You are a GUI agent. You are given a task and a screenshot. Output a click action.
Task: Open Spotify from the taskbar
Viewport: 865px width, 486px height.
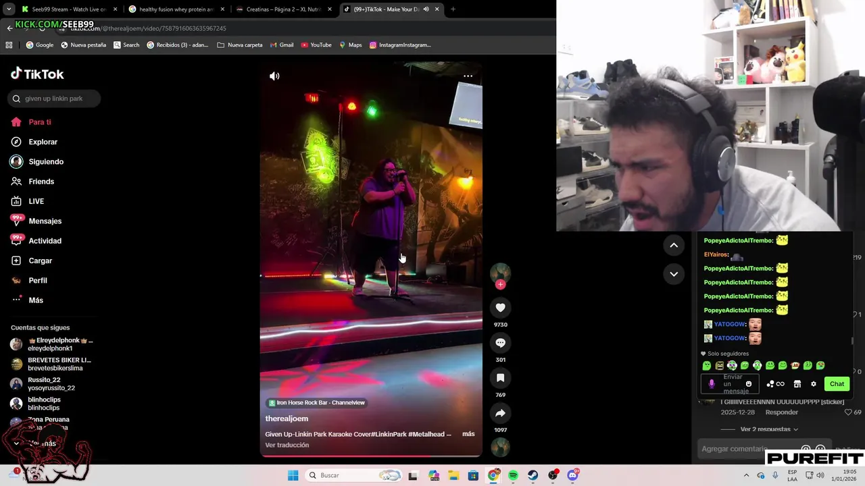point(513,475)
